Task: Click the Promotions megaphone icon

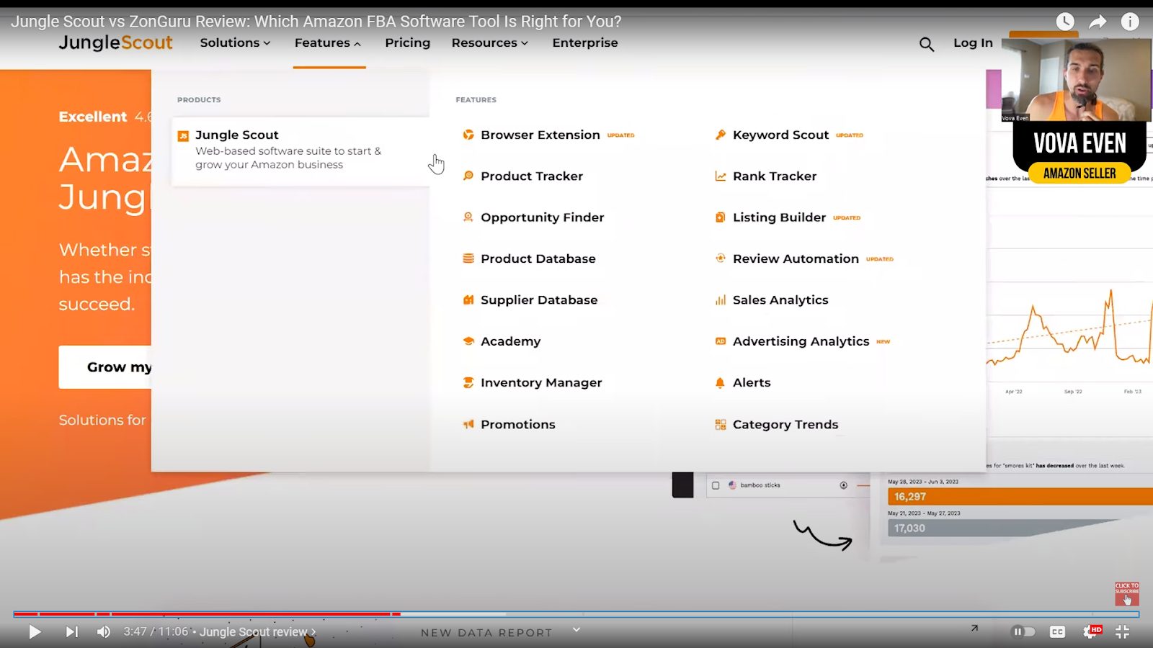Action: (468, 424)
